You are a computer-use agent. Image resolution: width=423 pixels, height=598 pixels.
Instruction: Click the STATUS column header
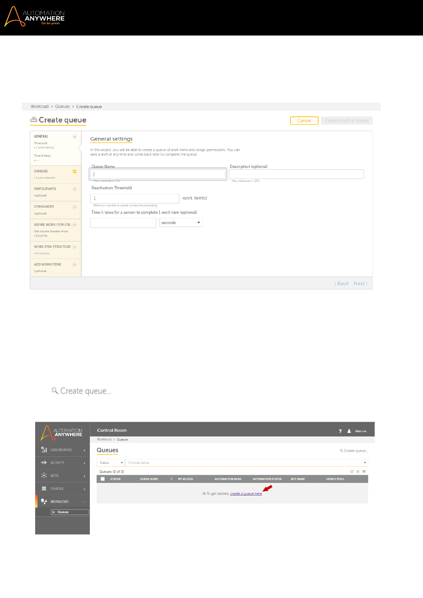(x=115, y=479)
